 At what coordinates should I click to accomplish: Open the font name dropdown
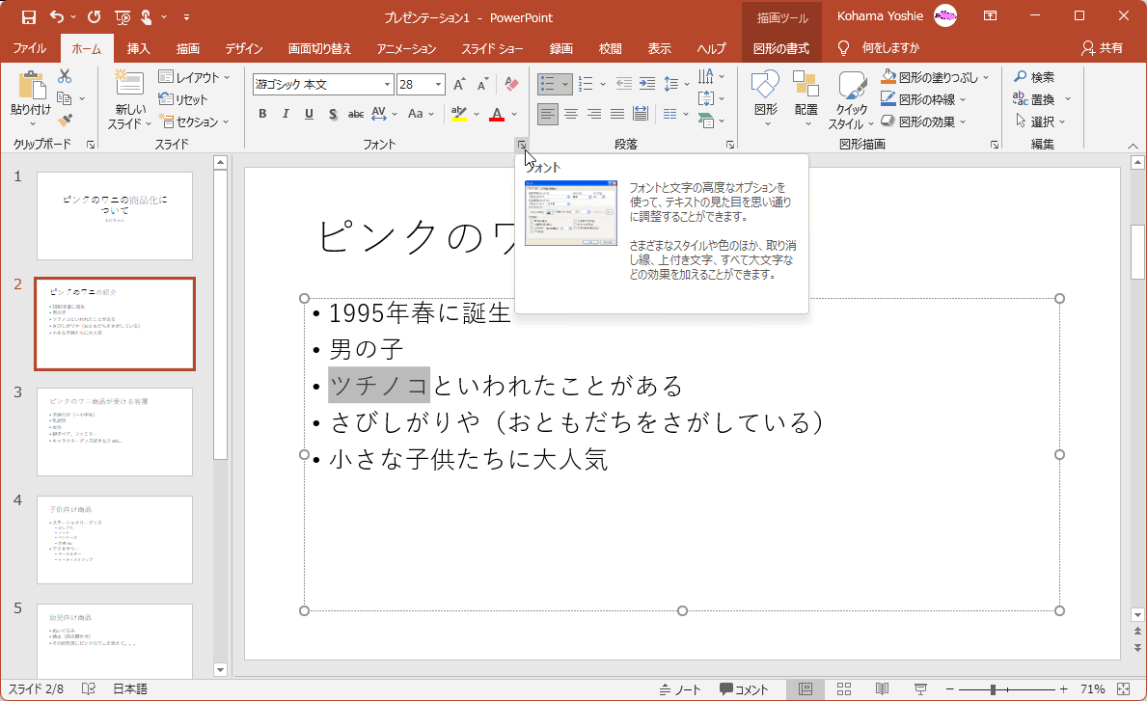(x=387, y=85)
